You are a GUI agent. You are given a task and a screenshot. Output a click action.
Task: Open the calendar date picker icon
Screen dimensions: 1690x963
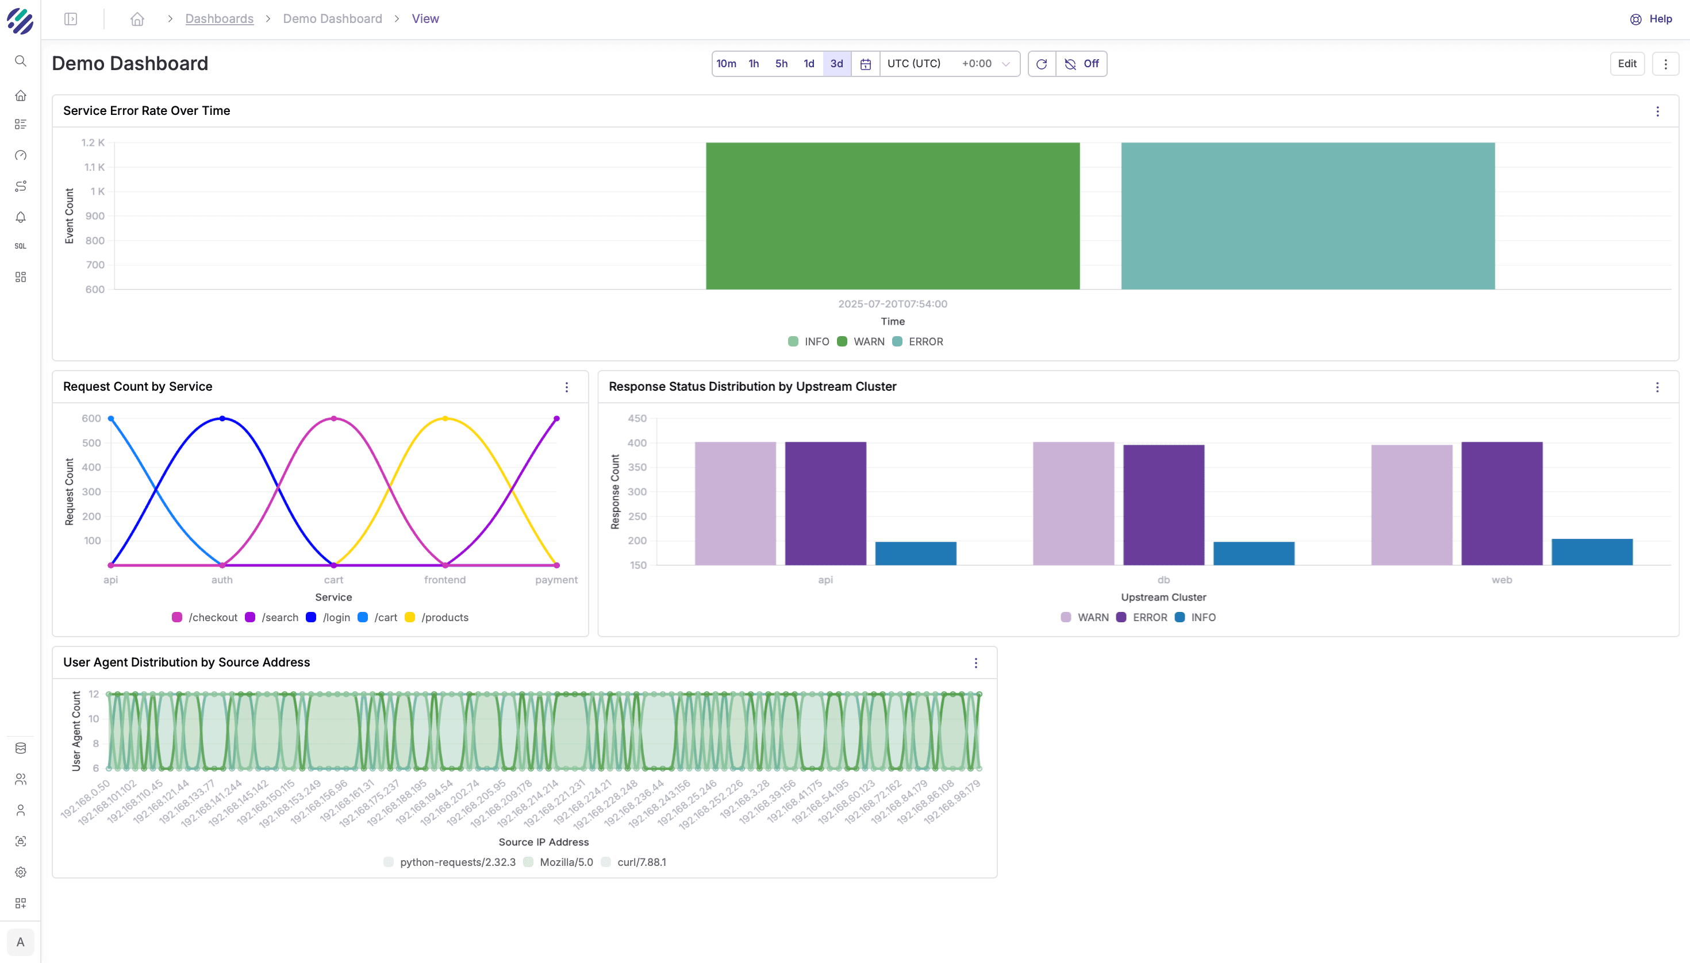coord(865,64)
